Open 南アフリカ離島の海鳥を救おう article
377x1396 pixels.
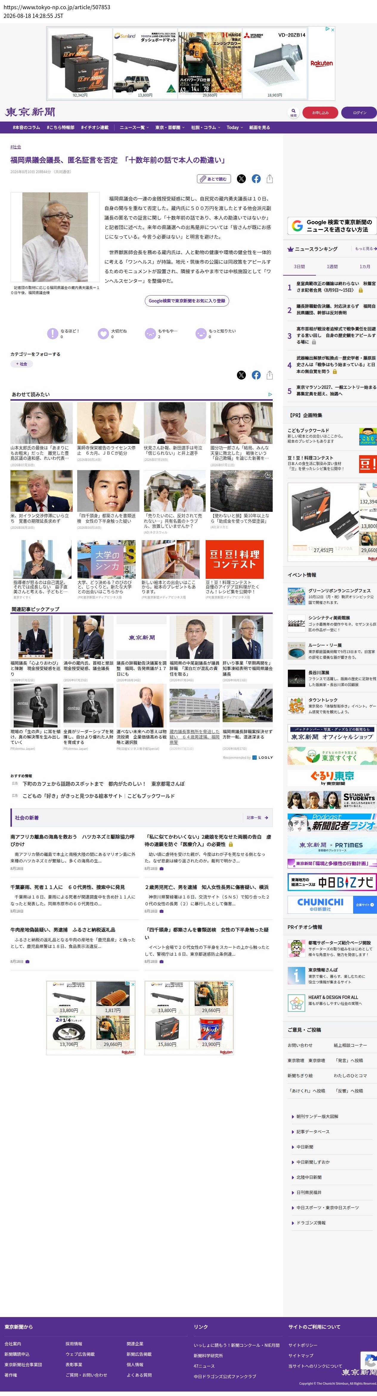72,840
